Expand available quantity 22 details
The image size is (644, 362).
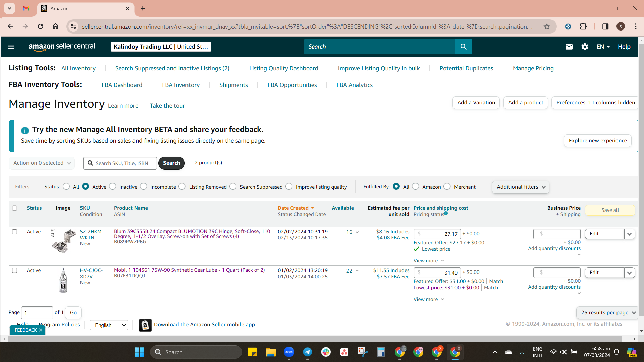353,270
